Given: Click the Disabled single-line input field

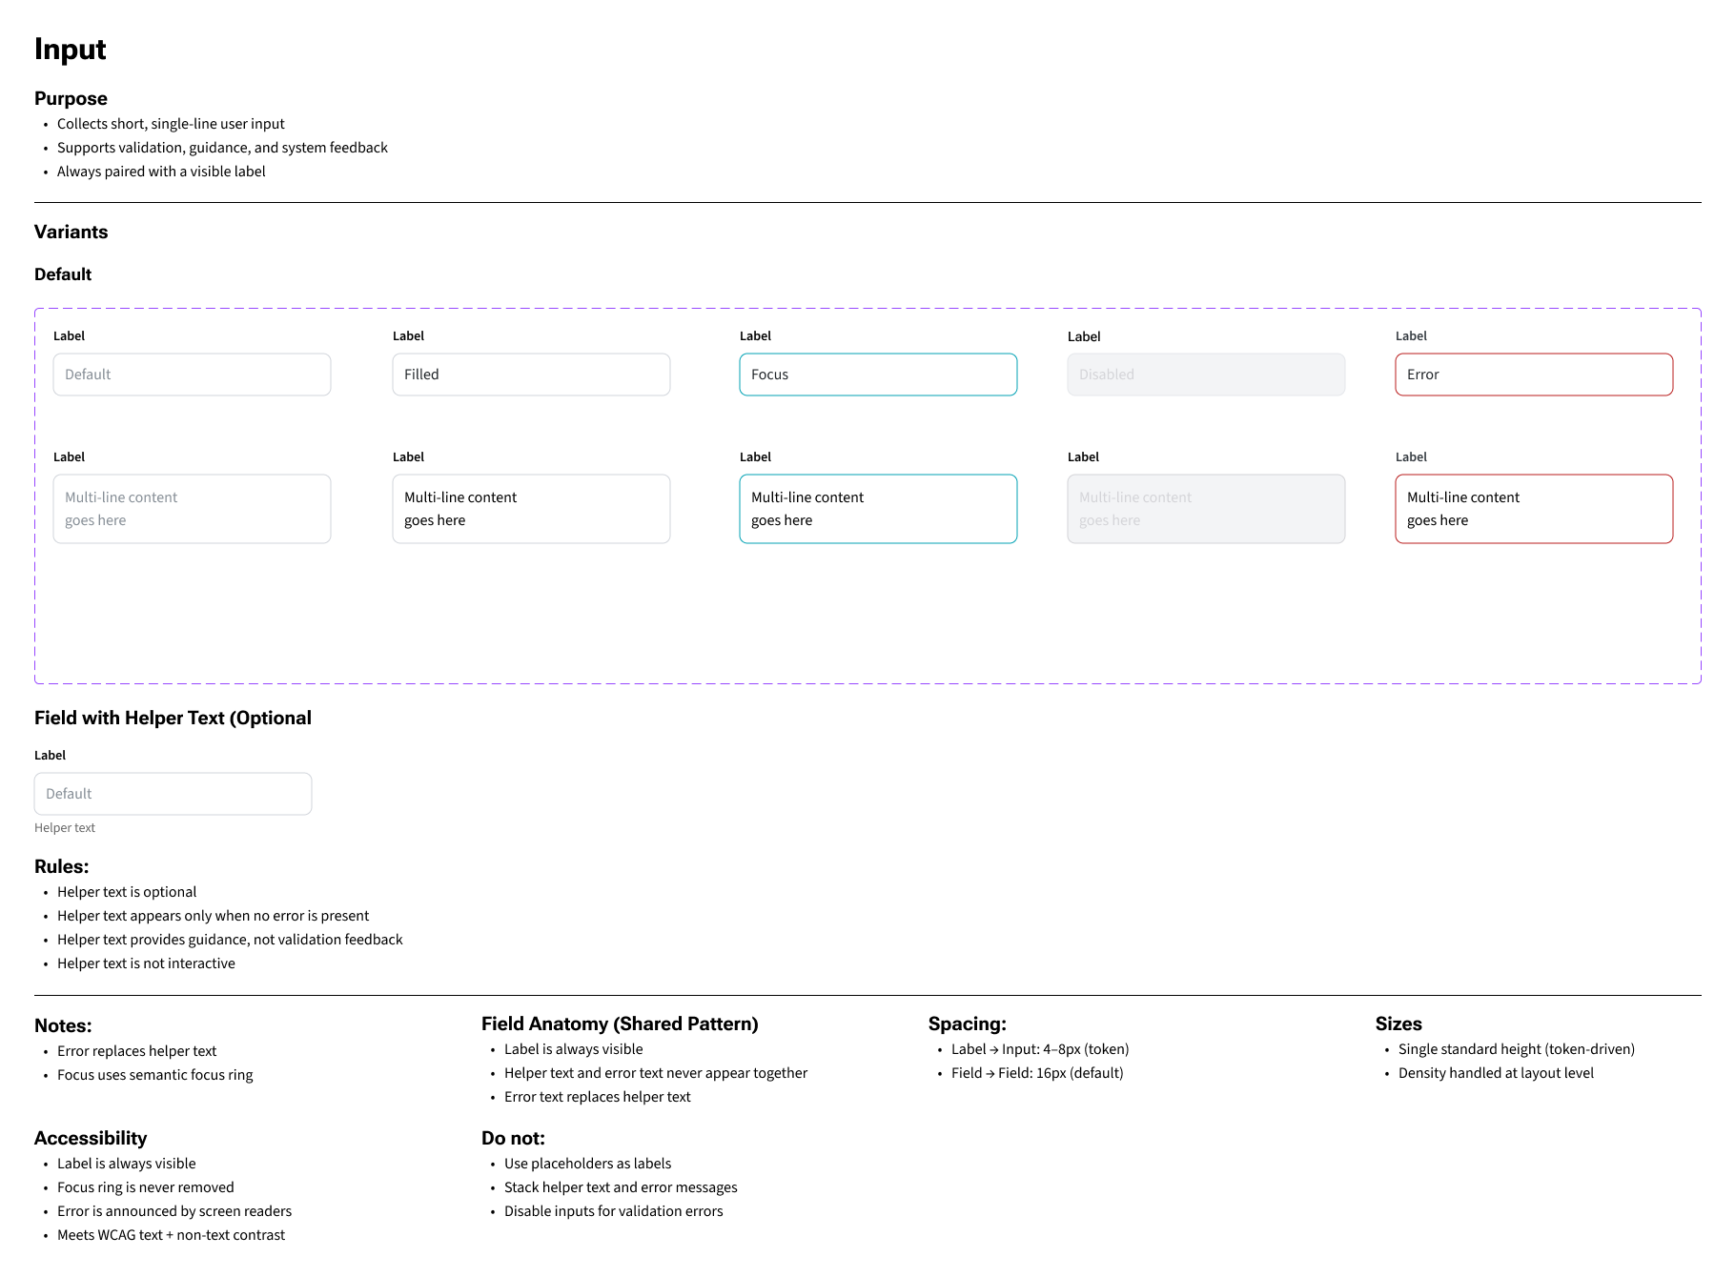Looking at the screenshot, I should point(1206,375).
